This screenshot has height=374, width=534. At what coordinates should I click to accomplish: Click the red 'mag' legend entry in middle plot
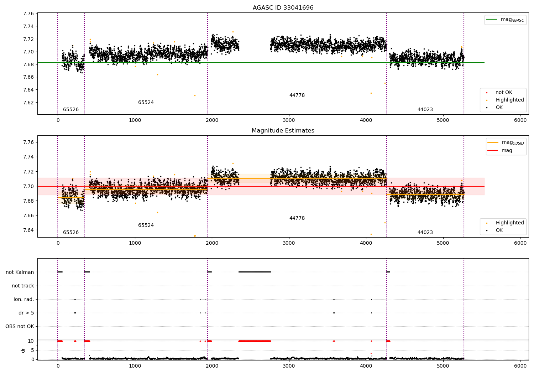point(500,150)
